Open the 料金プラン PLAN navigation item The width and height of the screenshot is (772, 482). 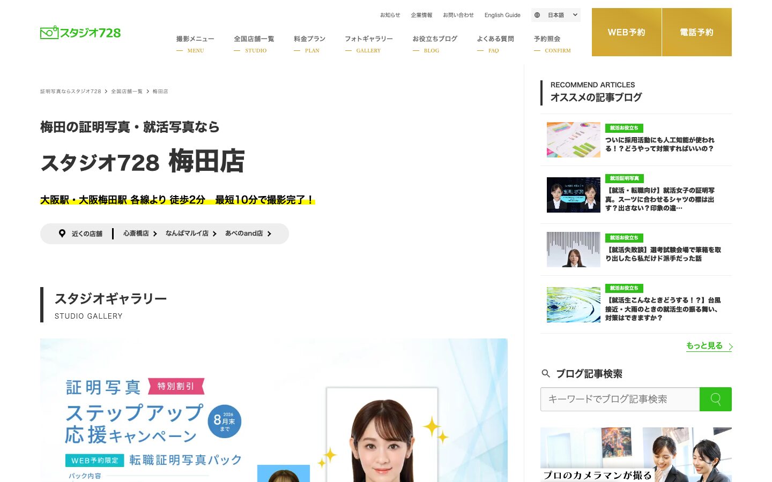pyautogui.click(x=309, y=44)
